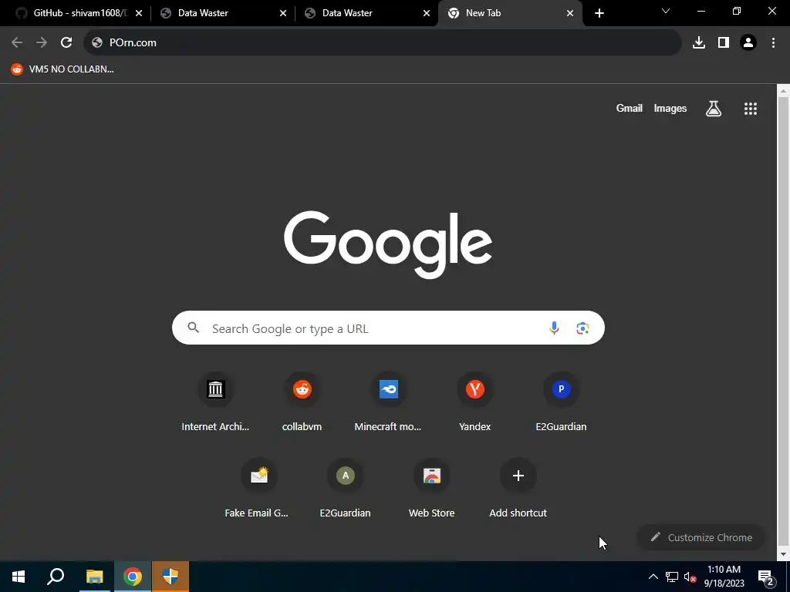
Task: Search by image with Google Lens icon
Action: point(582,328)
